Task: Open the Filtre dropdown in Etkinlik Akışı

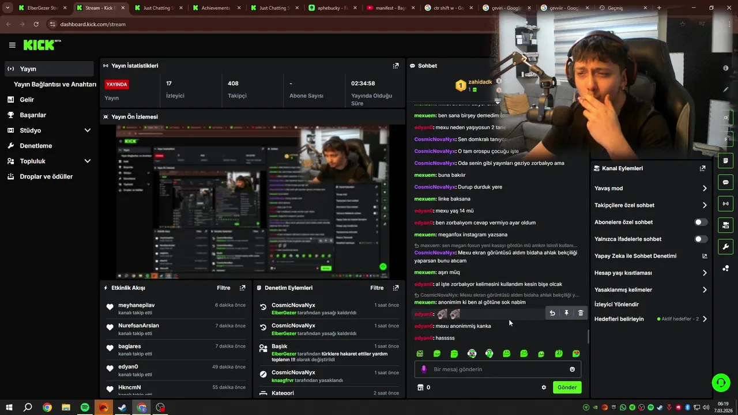Action: [x=223, y=288]
